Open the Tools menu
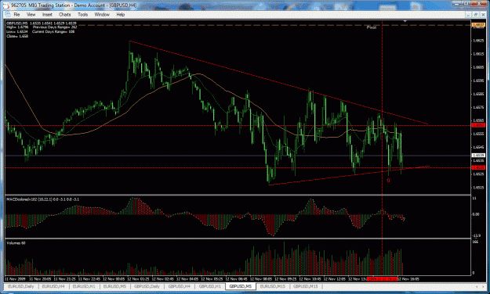This screenshot has height=294, width=490. coord(82,14)
